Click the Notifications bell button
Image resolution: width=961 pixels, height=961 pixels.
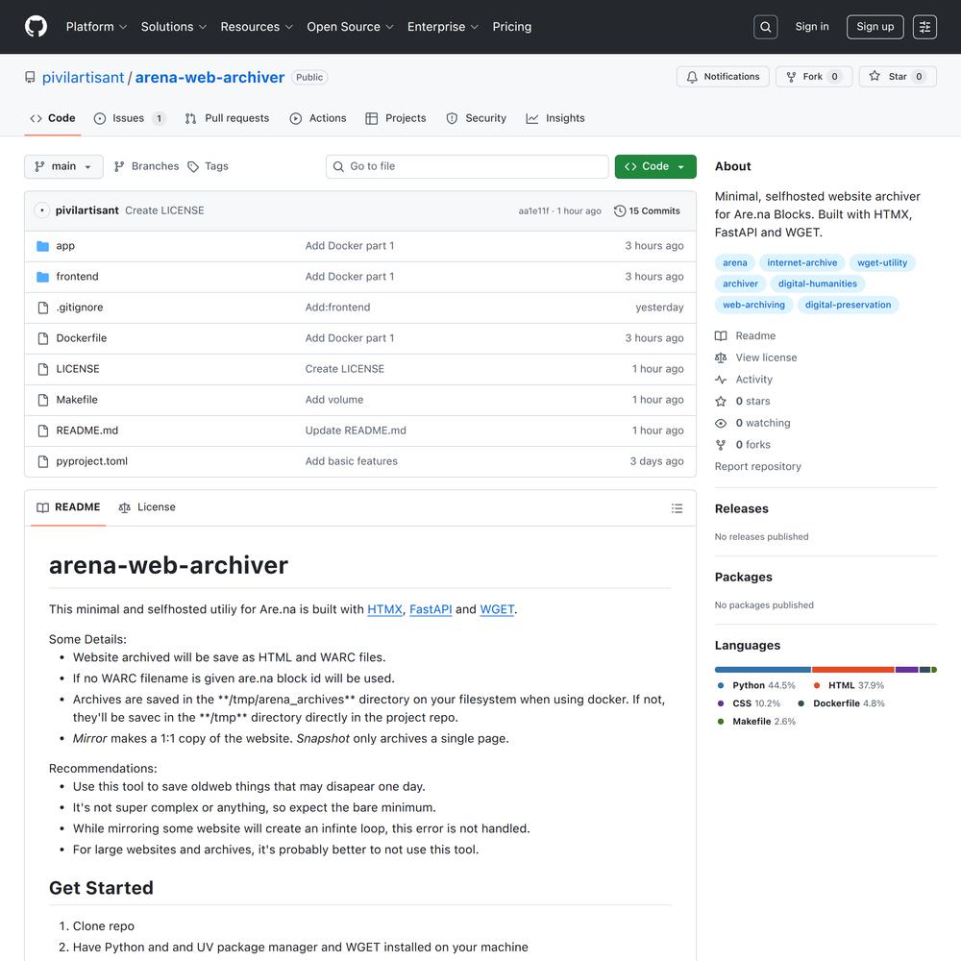[723, 77]
